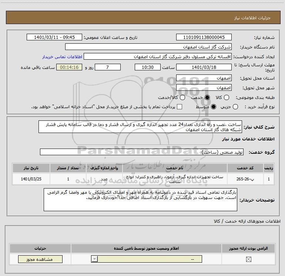Screen dimensions: 285x276
Task: Click the الزامی بودن ارائه مجوز header
Action: (248, 248)
